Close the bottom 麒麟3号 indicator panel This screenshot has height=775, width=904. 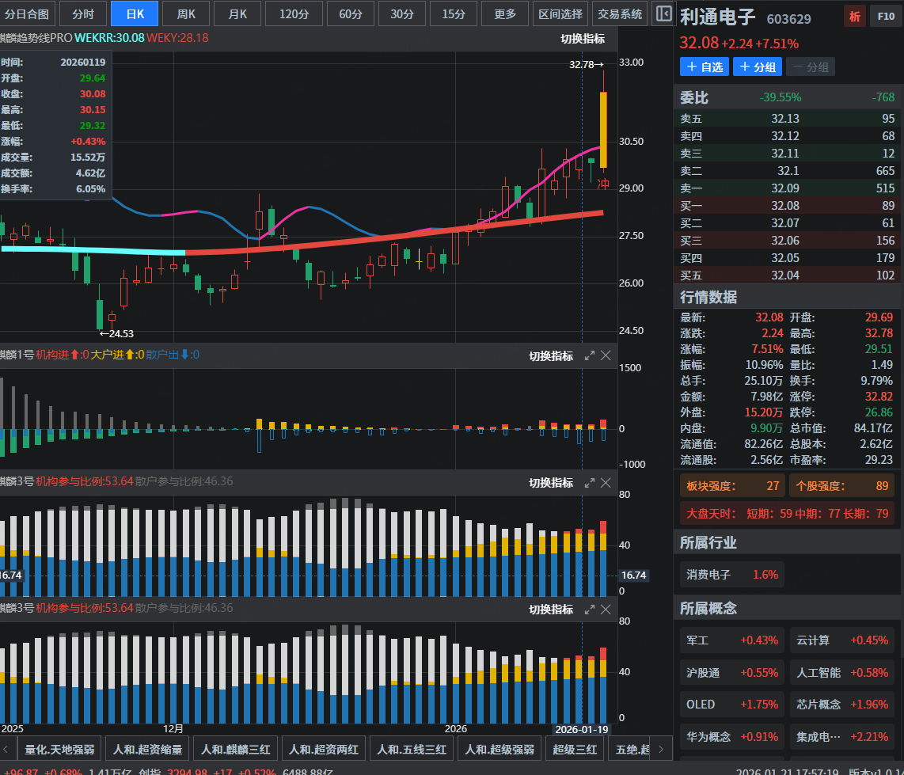coord(606,610)
